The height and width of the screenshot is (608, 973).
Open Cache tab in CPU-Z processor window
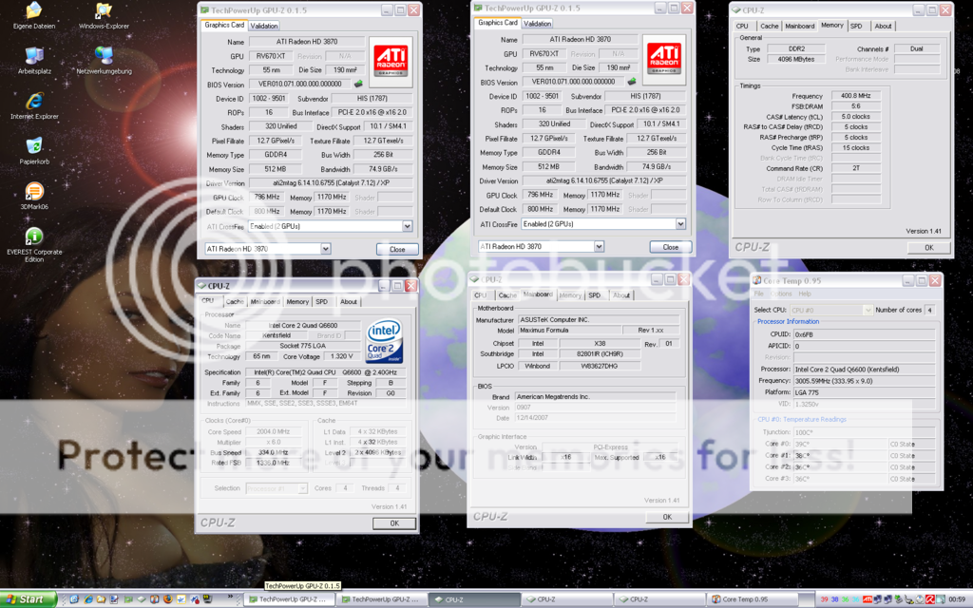(x=235, y=301)
